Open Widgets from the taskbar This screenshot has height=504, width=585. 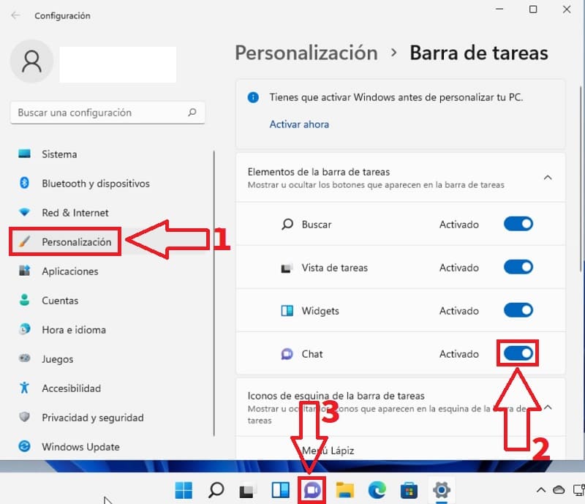[280, 490]
